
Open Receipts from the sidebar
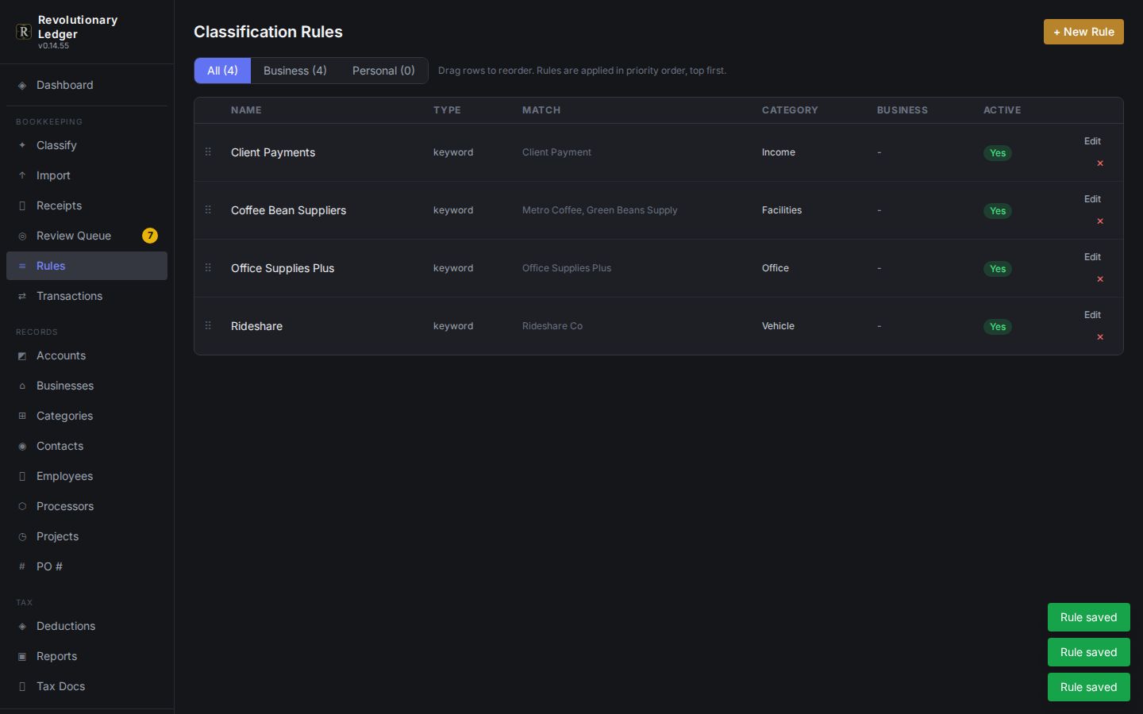(x=87, y=205)
